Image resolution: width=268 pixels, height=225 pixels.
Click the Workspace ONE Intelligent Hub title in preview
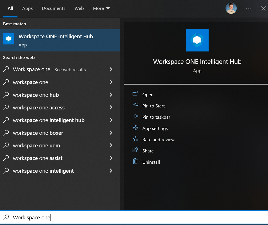tap(197, 62)
